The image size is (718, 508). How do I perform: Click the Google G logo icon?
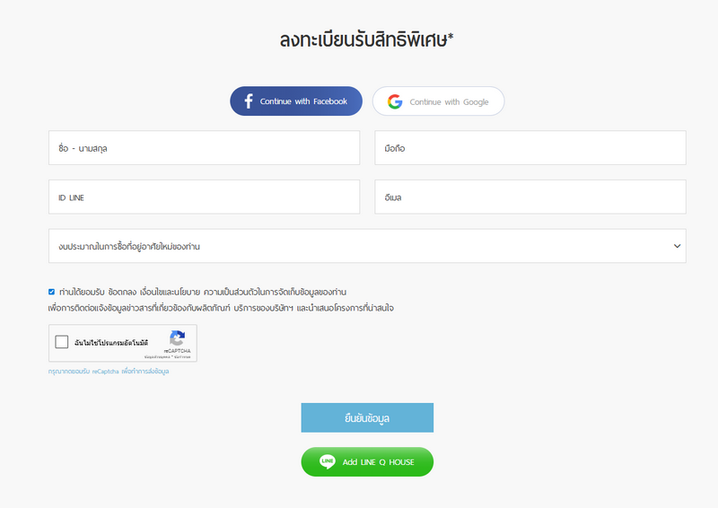tap(395, 101)
